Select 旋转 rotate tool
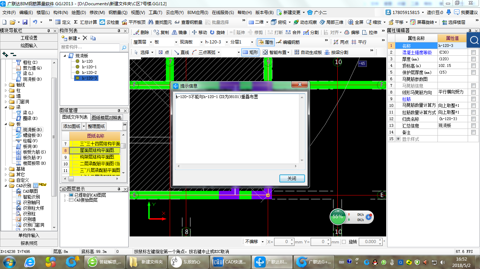Image resolution: width=480 pixels, height=269 pixels. tap(217, 32)
